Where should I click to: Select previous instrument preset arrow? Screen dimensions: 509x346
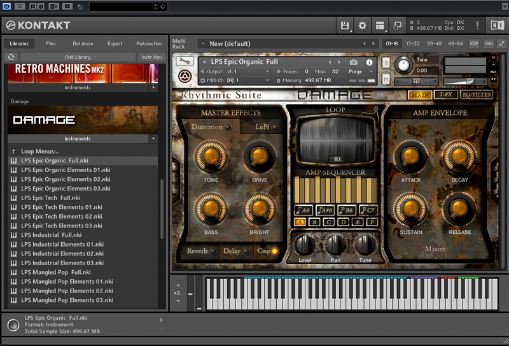point(330,62)
